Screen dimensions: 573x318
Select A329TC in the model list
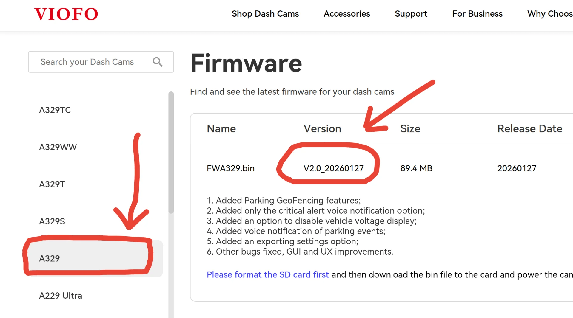click(x=55, y=110)
